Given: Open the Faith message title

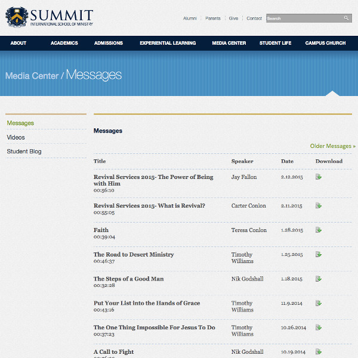Looking at the screenshot, I should (x=101, y=230).
